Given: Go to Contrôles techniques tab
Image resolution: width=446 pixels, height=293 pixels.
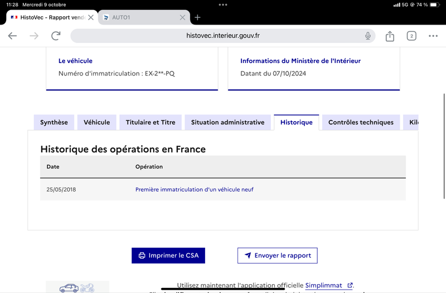Looking at the screenshot, I should pyautogui.click(x=361, y=122).
